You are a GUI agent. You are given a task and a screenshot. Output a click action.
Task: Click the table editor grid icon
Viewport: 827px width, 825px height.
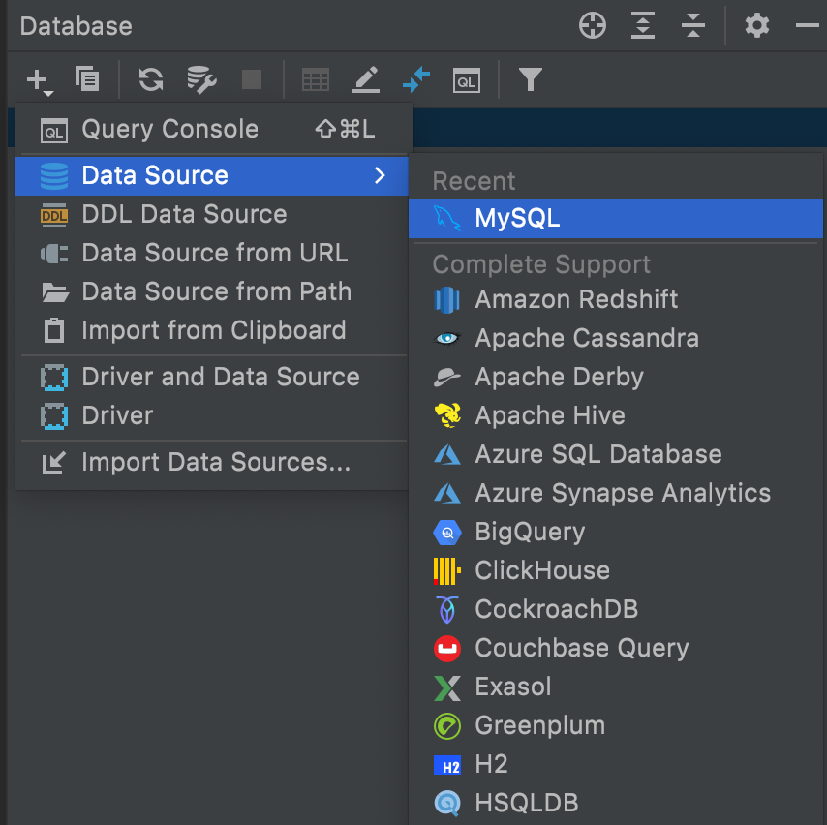316,80
